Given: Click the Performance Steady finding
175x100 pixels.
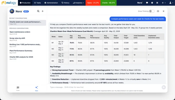Looking at the screenshot, I should (x=87, y=83).
